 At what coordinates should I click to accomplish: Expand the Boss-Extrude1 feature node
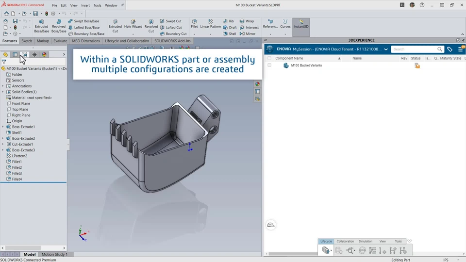[x=3, y=127]
